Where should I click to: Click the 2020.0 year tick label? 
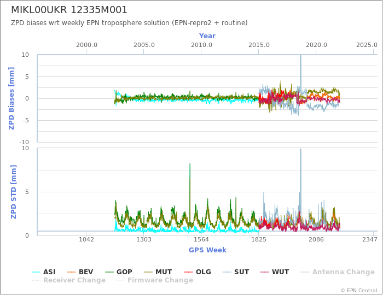(x=316, y=45)
